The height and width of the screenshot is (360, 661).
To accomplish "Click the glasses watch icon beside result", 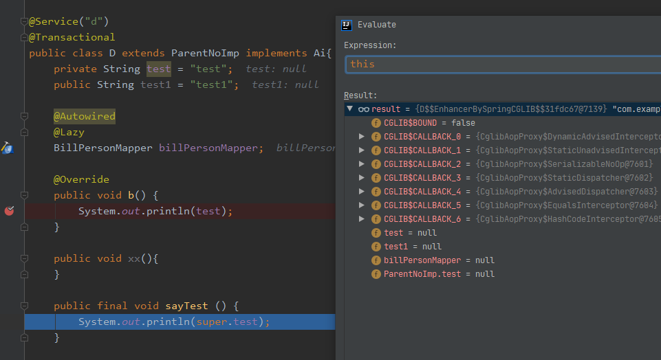I will pos(364,109).
